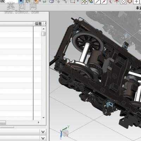141x141 pixels.
Task: Click the panel's scroll down arrow
Action: [x=43, y=117]
